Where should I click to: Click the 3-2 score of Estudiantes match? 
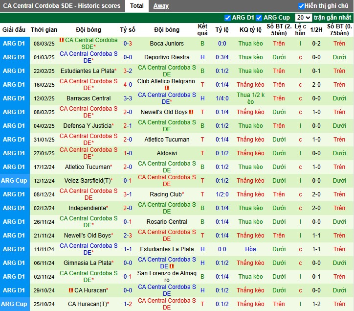[128, 71]
